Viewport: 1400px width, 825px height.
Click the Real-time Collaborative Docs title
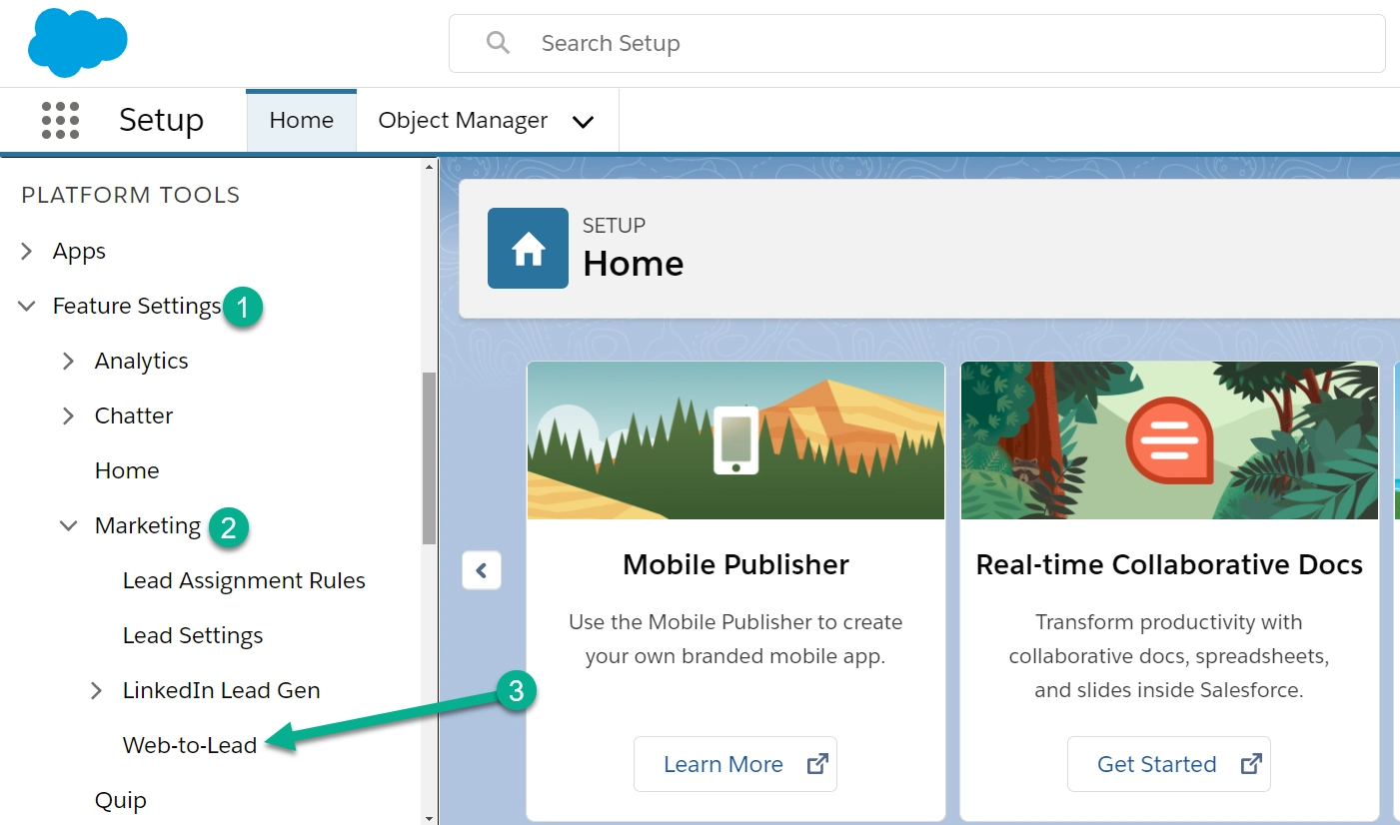1169,564
